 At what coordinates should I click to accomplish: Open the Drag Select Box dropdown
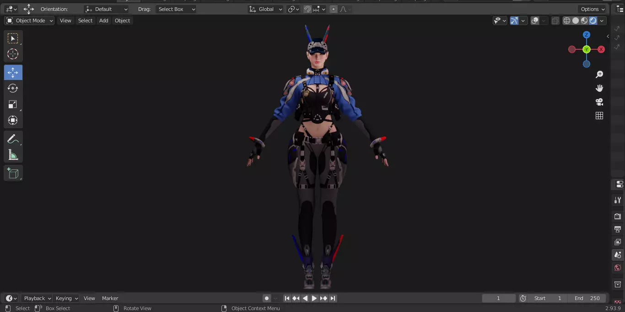tap(176, 9)
